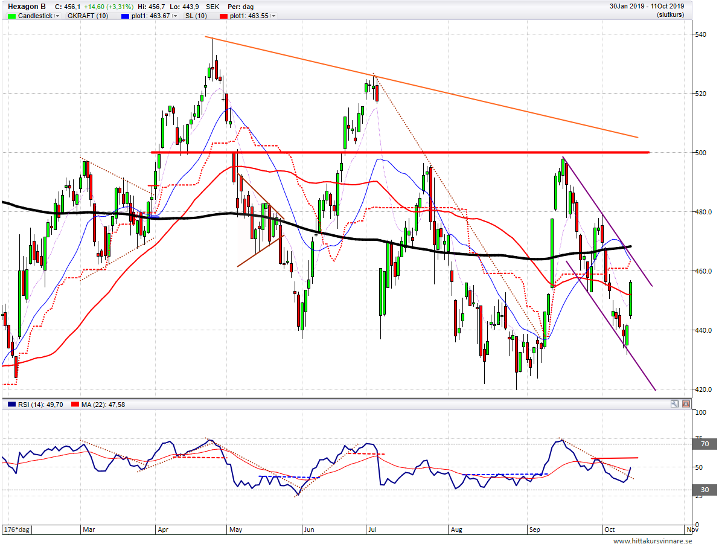Open the red plot1 463.55 dropdown arrow
The image size is (719, 544).
273,16
